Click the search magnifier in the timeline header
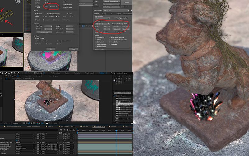The image size is (249, 156). [2, 129]
